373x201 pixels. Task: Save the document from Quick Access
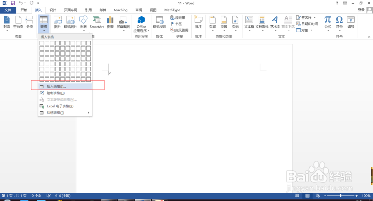coord(13,3)
